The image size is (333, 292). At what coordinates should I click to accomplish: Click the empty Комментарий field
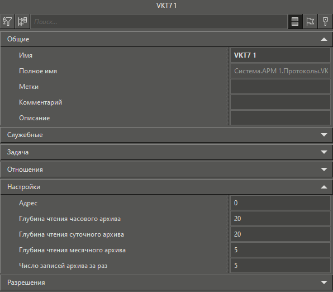click(x=280, y=102)
